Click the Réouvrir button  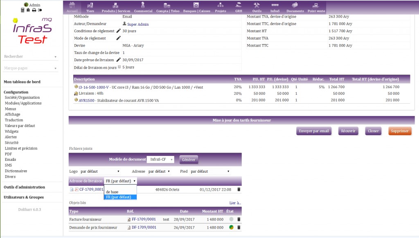point(348,131)
